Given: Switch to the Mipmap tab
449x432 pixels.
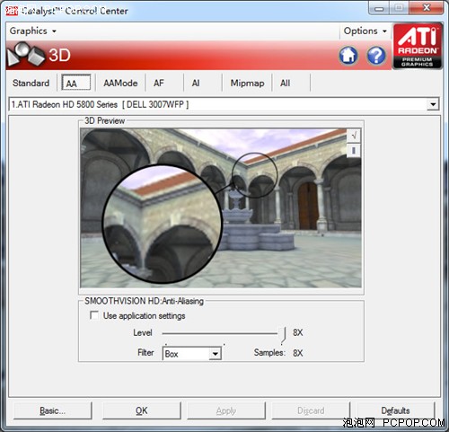Looking at the screenshot, I should coord(247,83).
